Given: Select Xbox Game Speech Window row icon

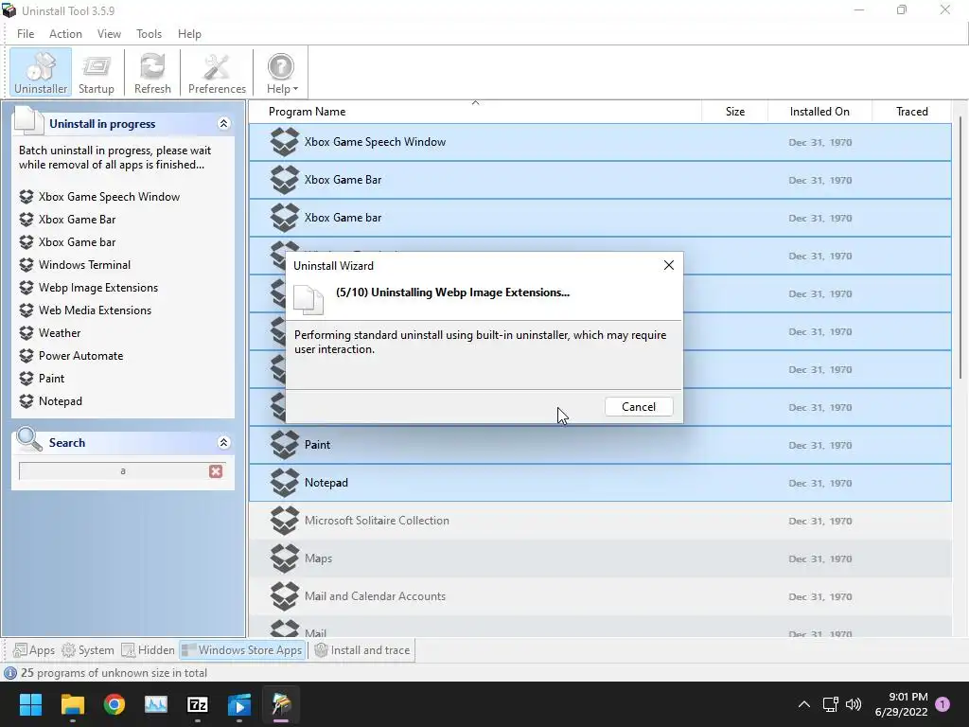Looking at the screenshot, I should 284,142.
